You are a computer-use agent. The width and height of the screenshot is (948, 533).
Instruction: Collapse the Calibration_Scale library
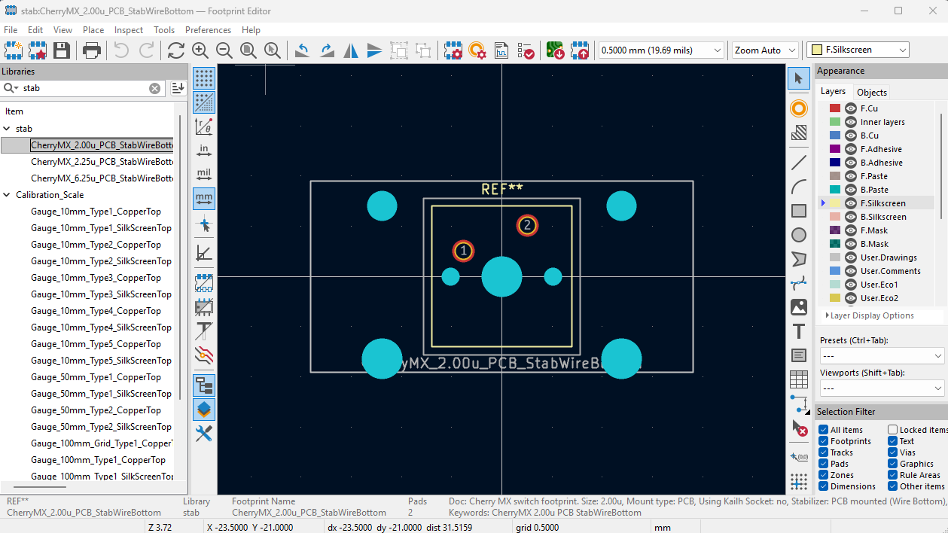tap(8, 195)
